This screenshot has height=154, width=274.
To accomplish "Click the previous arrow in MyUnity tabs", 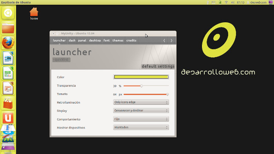I will pyautogui.click(x=164, y=41).
